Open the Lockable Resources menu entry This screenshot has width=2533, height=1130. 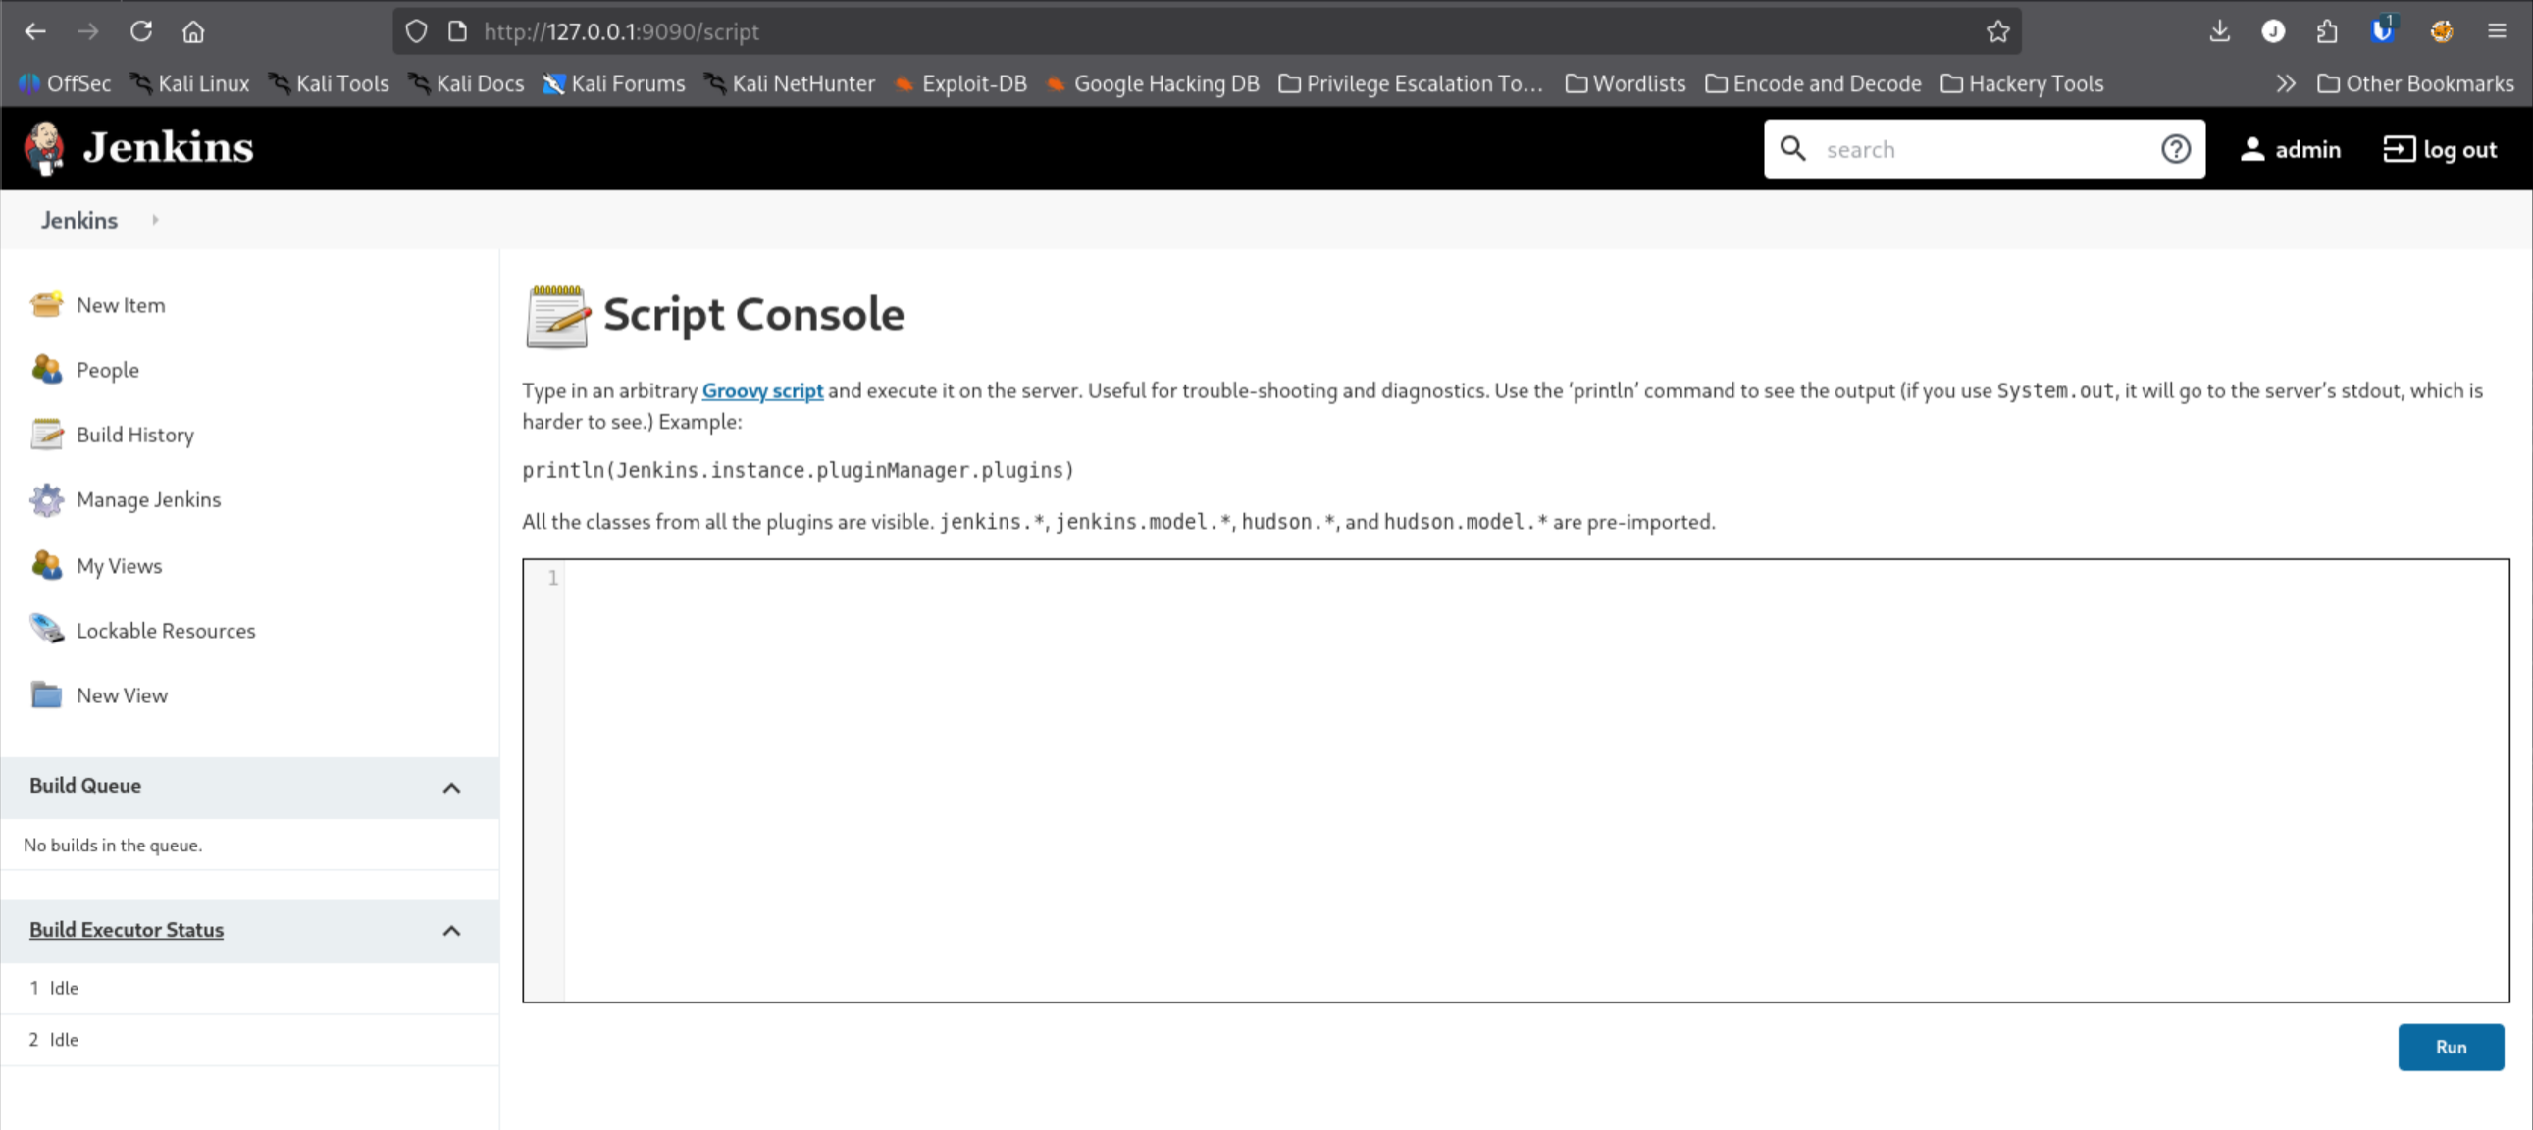coord(166,632)
